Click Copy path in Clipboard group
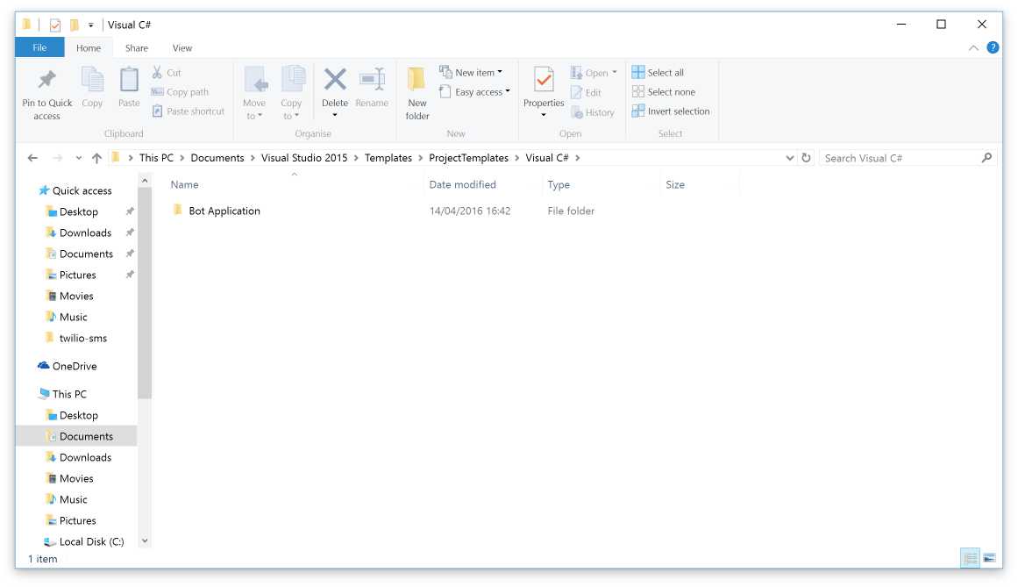The width and height of the screenshot is (1018, 587). (x=180, y=92)
